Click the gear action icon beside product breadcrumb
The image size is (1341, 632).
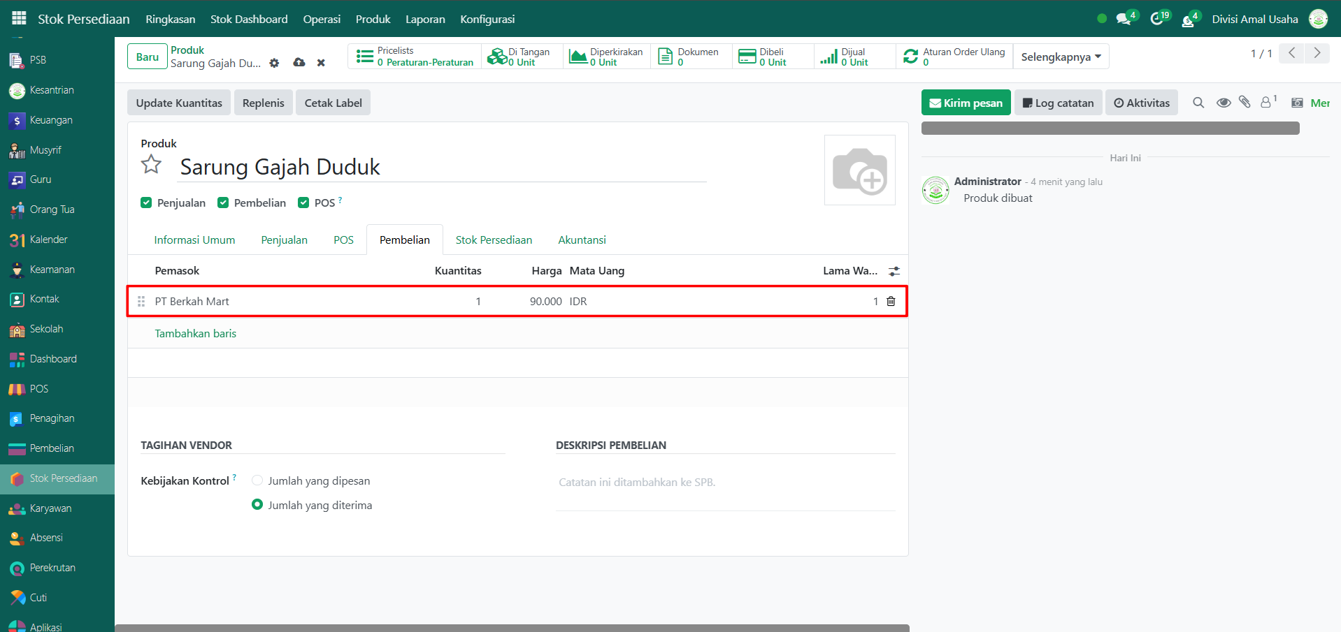click(x=274, y=63)
